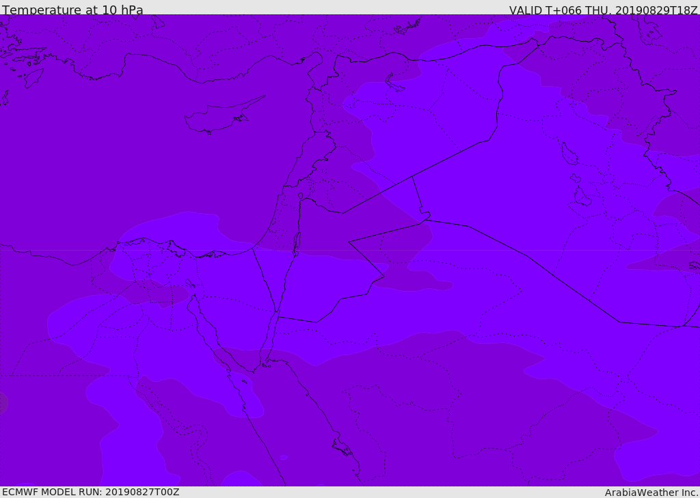Image resolution: width=700 pixels, height=498 pixels.
Task: Click the 'Temperature at 10 hPa' title
Action: point(72,10)
